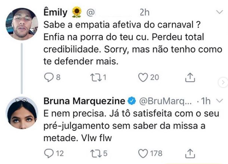Image resolution: width=228 pixels, height=164 pixels.
Task: Share Bruna Marquezine's tweet via upload icon
Action: click(x=190, y=153)
